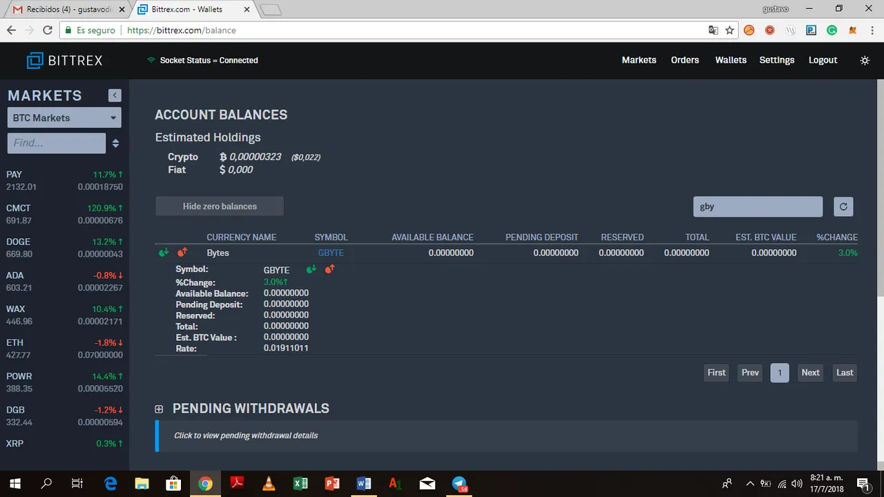Click the Bittrex logo in the header

[64, 60]
